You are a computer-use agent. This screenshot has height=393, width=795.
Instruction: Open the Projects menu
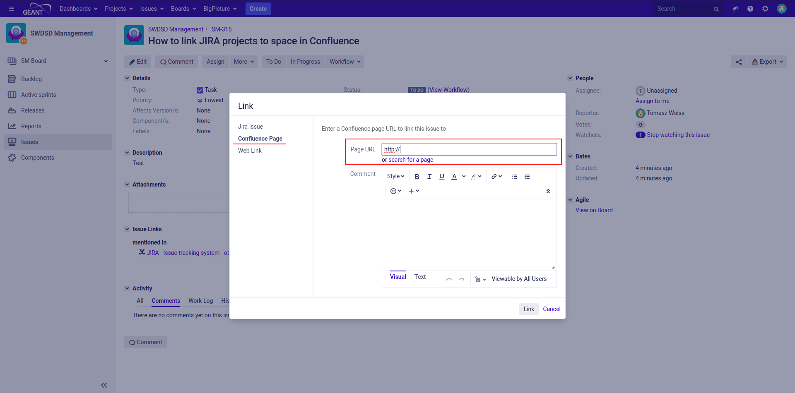(119, 9)
